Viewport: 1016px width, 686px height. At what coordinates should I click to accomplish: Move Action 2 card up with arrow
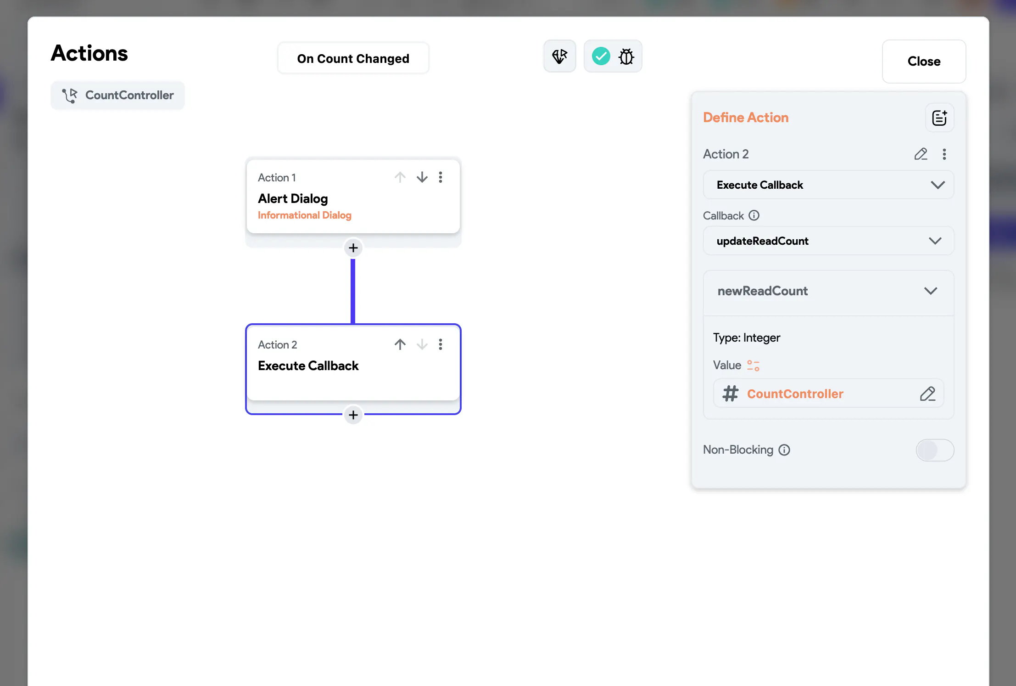click(x=400, y=344)
